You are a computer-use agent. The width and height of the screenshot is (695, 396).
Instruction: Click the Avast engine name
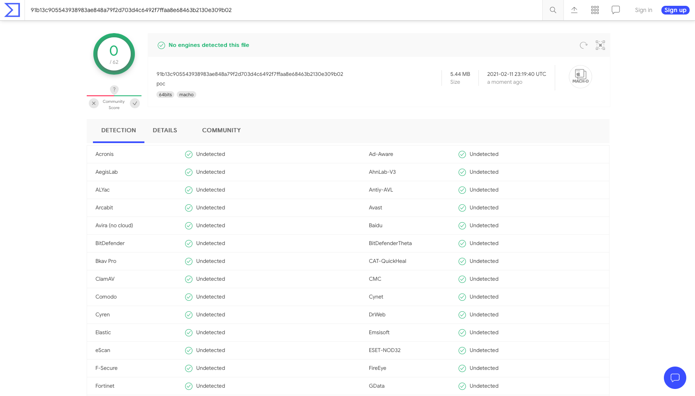[376, 208]
